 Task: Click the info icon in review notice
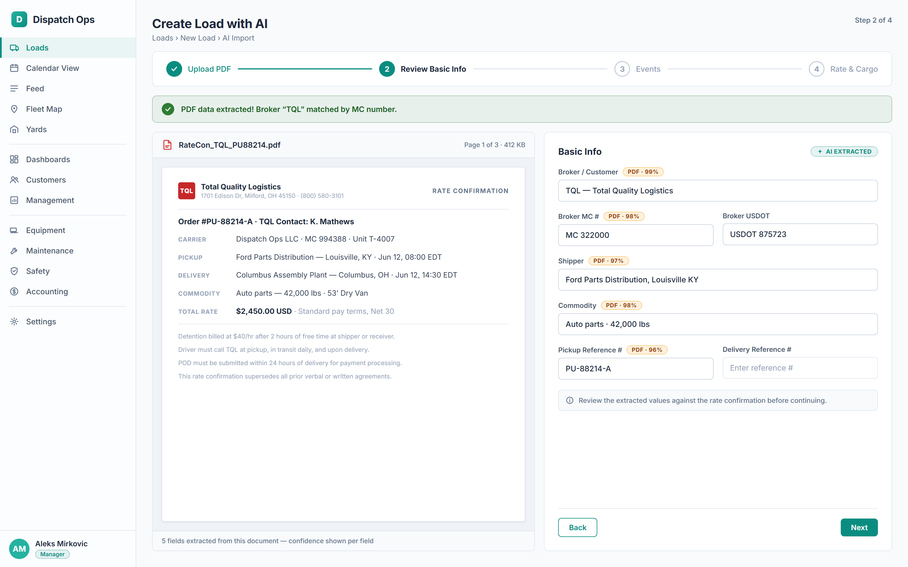click(x=569, y=401)
